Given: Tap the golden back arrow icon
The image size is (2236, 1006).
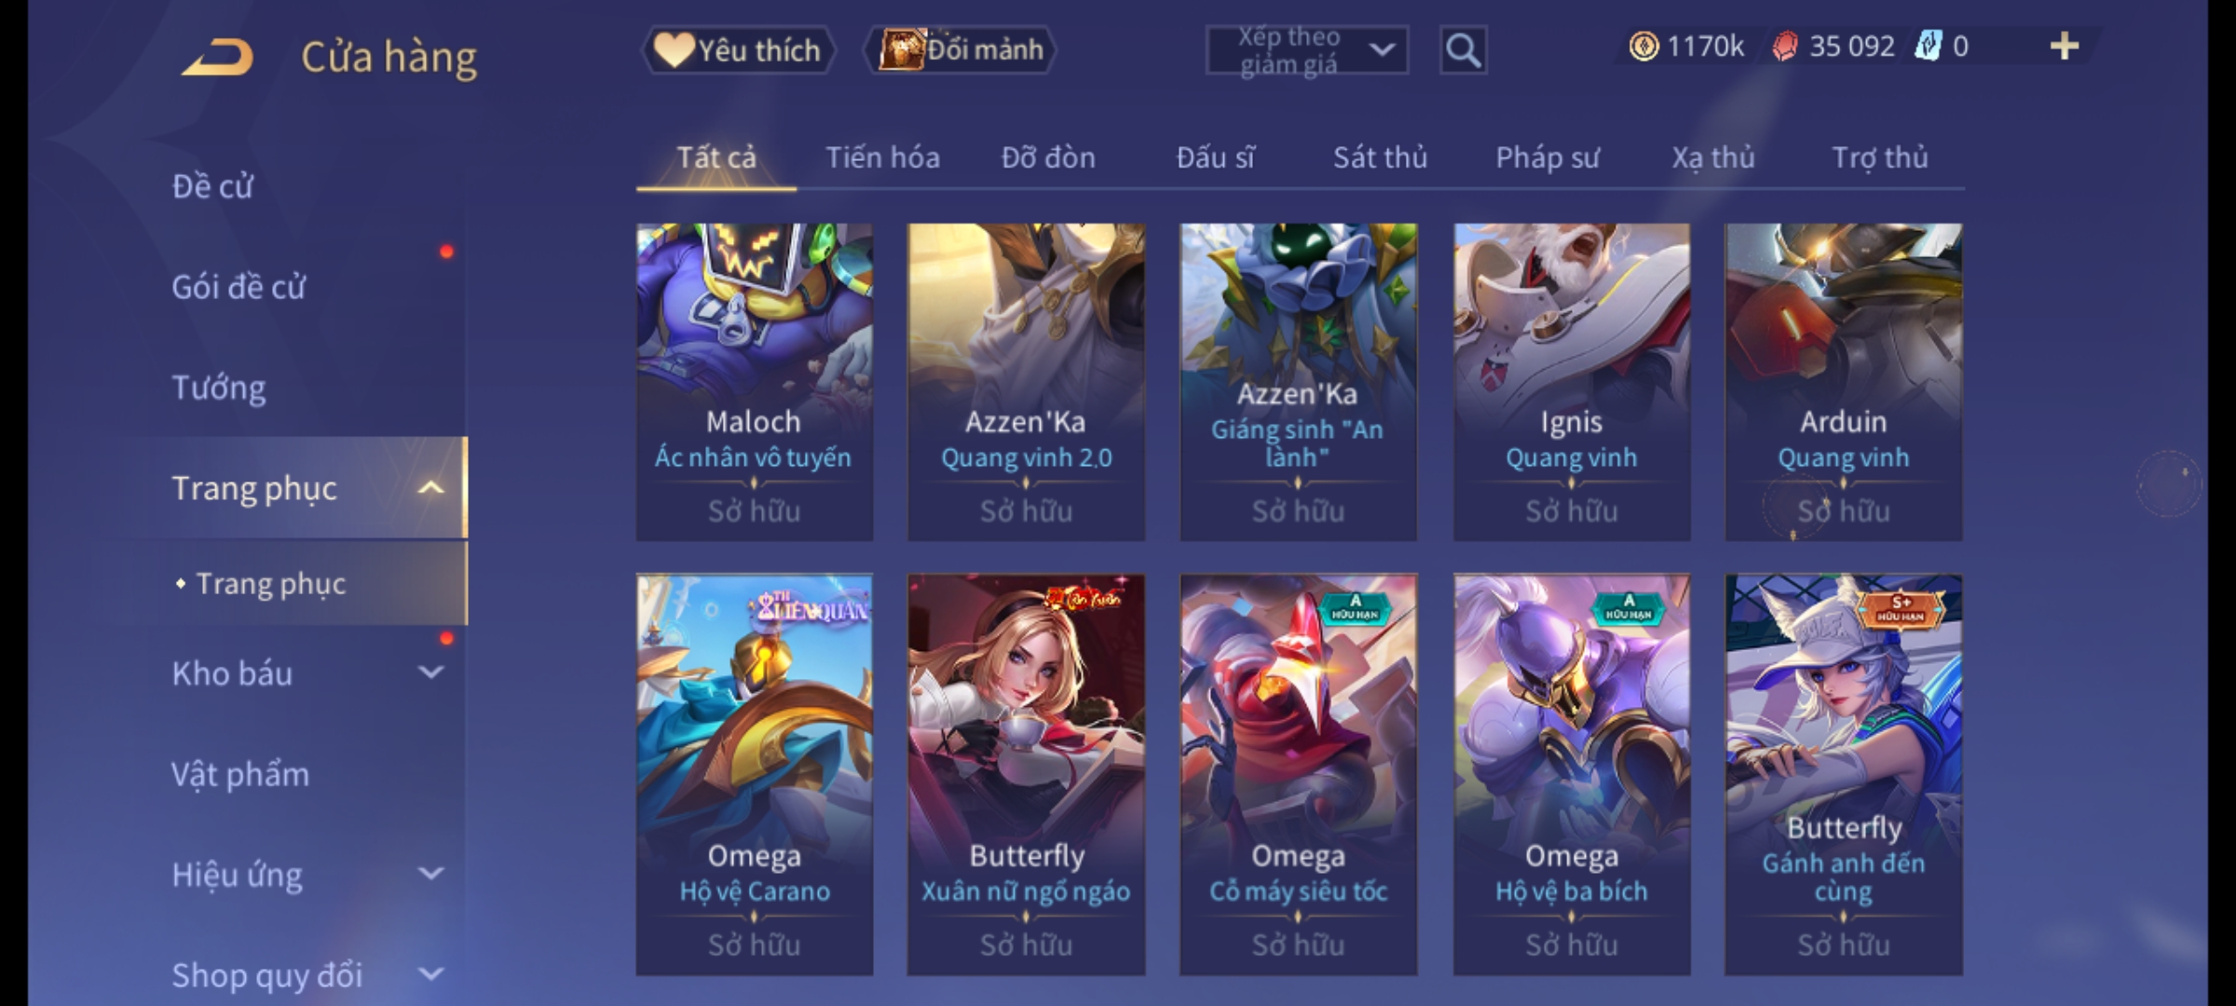Looking at the screenshot, I should click(218, 57).
